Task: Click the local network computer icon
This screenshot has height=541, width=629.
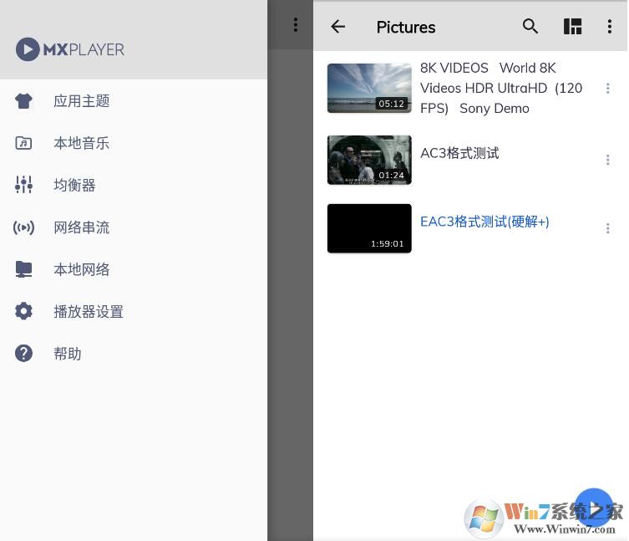Action: (23, 269)
